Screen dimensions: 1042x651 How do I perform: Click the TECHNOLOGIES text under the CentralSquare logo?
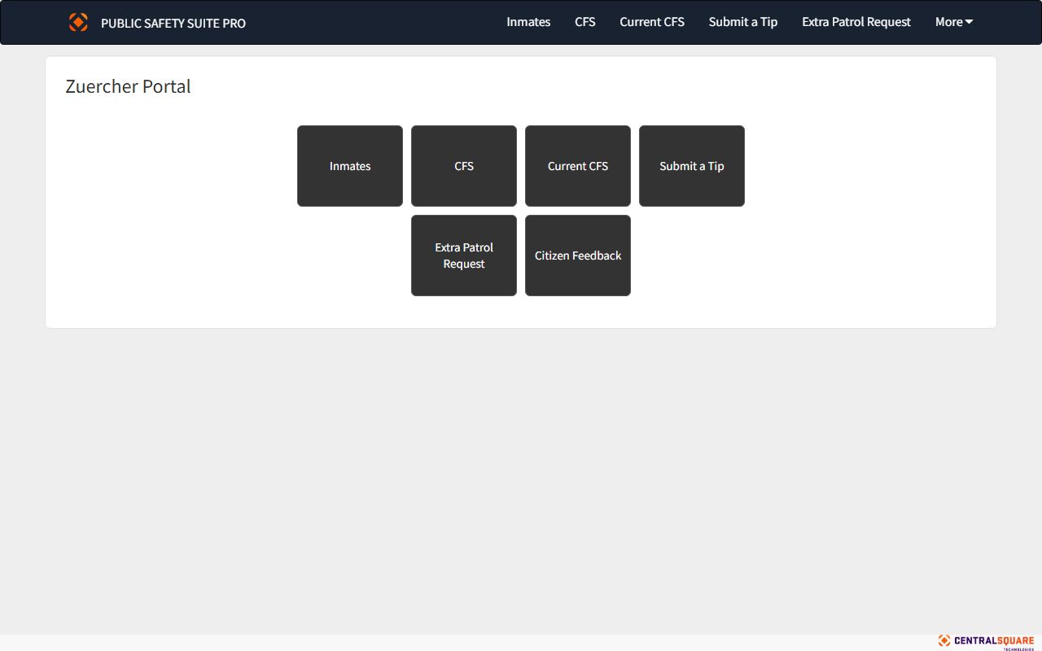pos(1018,649)
